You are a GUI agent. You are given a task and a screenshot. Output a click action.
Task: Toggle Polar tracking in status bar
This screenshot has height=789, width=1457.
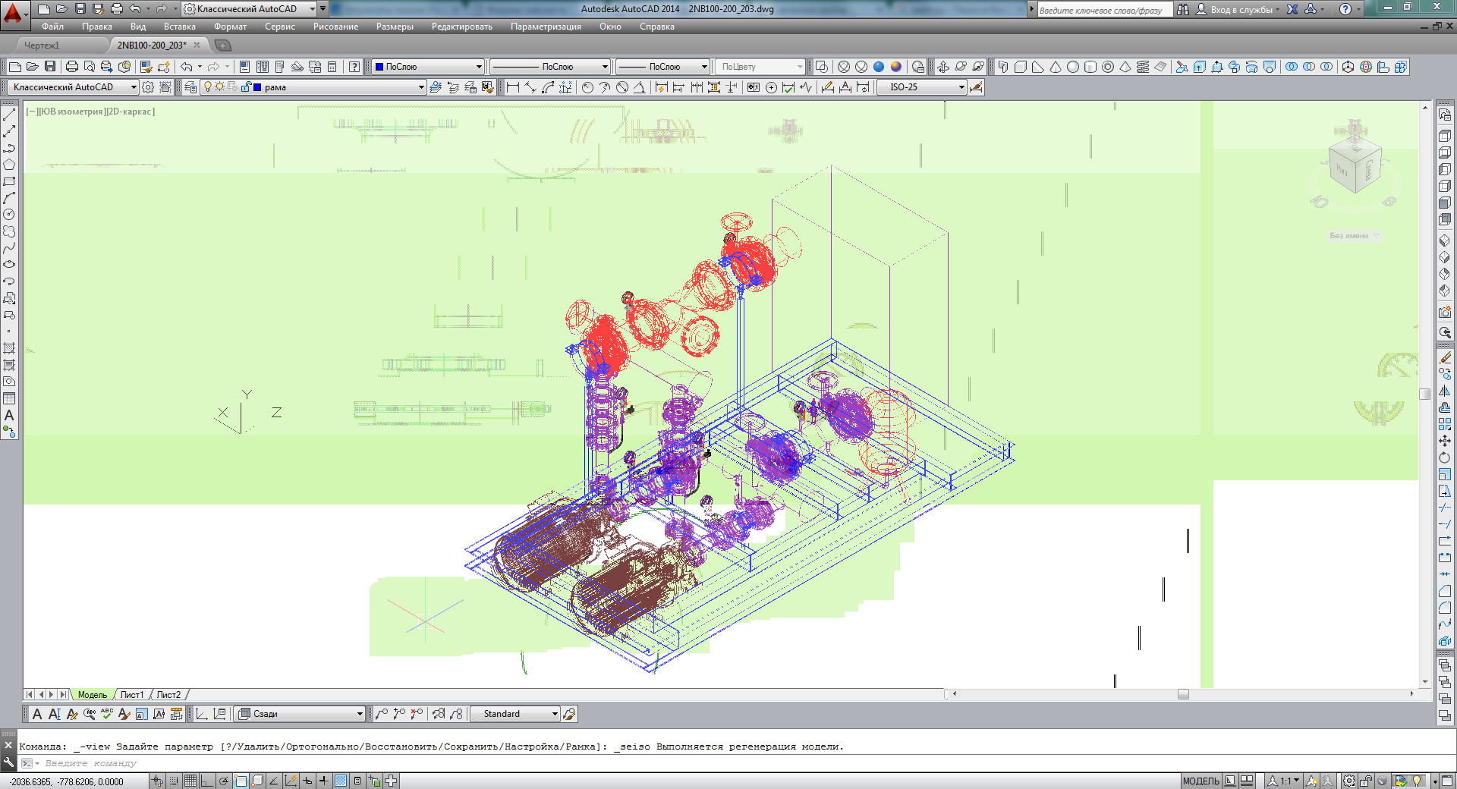tap(224, 781)
